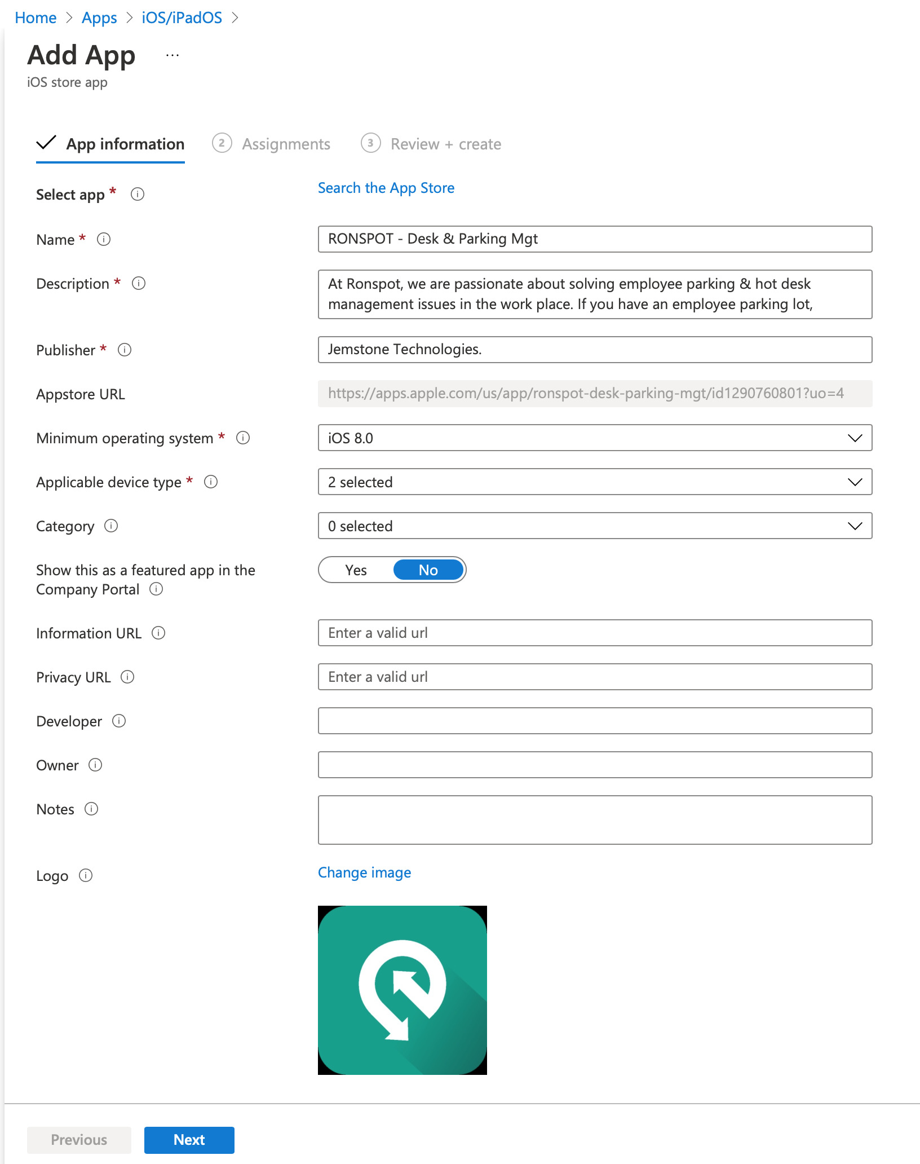Click into the Information URL field
Viewport: 920px width, 1164px height.
[595, 633]
